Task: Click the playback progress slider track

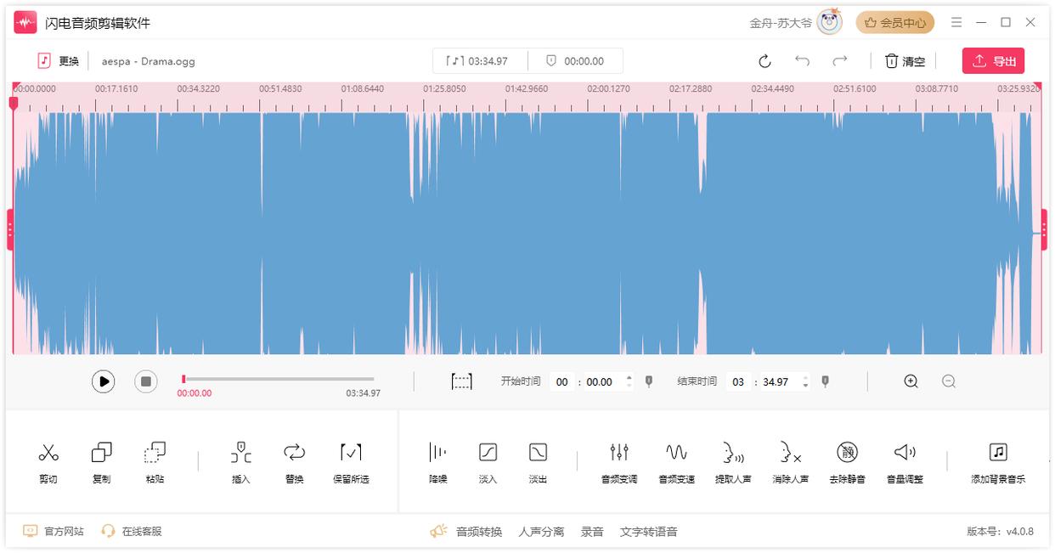Action: 278,379
